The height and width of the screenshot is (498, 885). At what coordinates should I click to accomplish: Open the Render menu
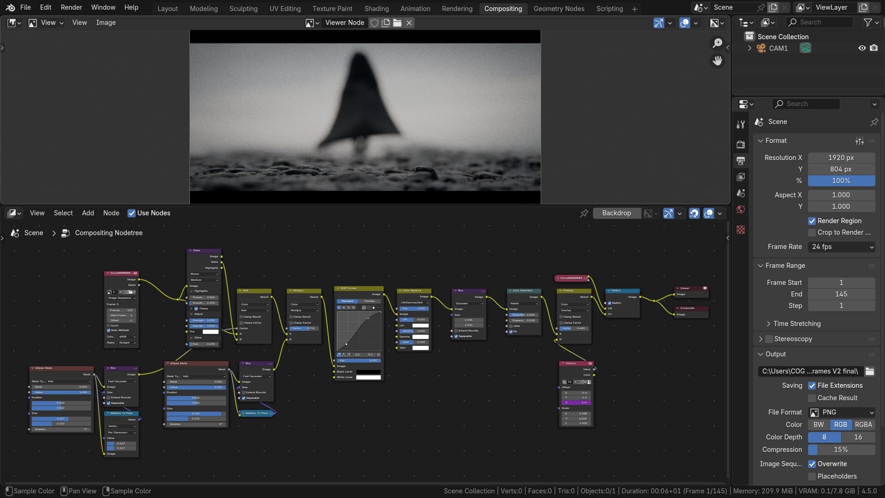point(71,7)
